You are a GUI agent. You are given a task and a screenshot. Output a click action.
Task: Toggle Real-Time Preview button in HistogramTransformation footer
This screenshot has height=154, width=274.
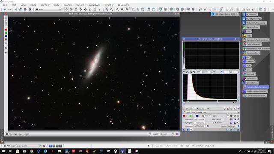[191, 130]
